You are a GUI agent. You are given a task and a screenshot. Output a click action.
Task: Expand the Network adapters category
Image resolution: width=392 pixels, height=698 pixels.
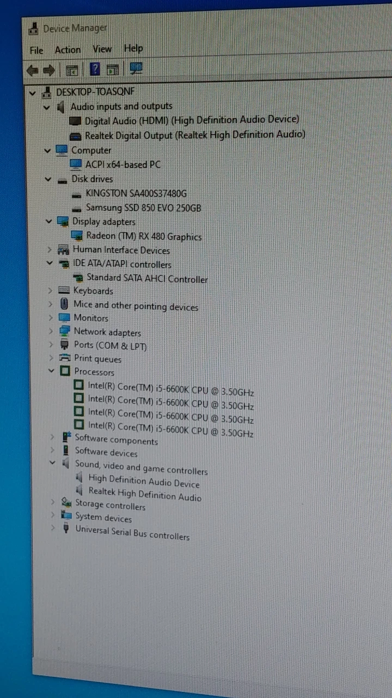[51, 331]
